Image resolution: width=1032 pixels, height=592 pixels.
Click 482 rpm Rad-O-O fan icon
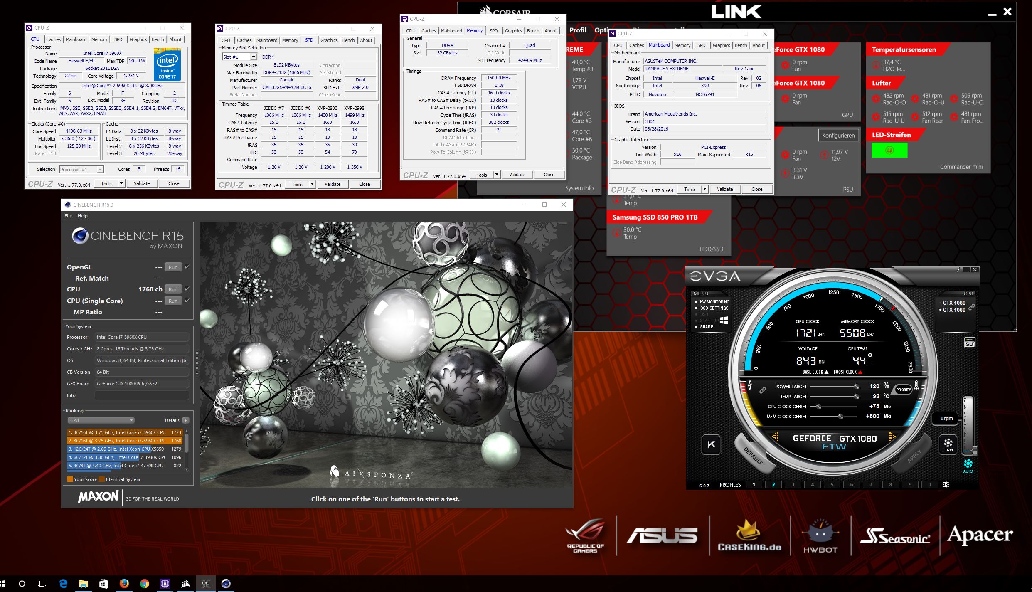click(876, 99)
